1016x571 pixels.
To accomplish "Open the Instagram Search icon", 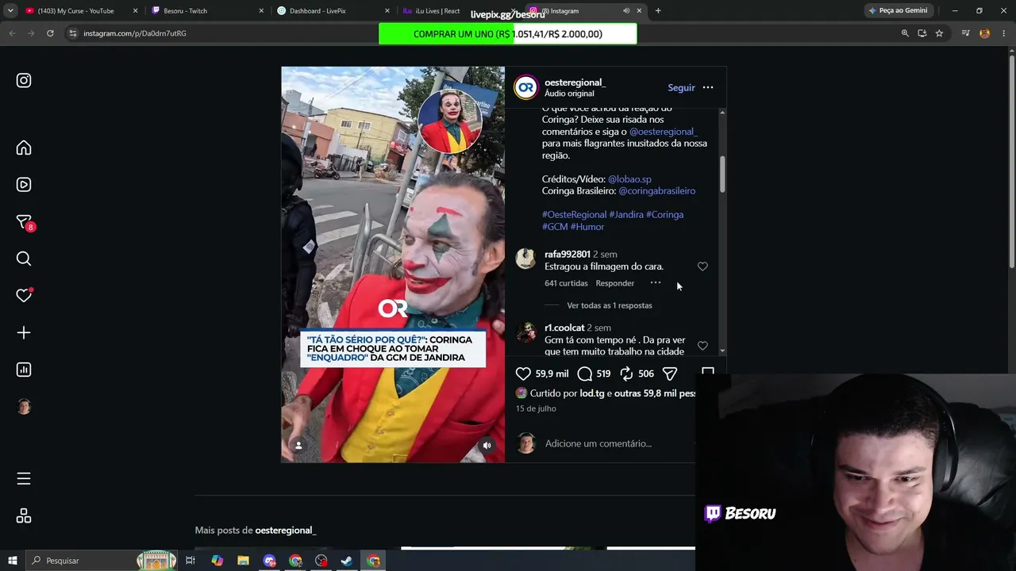I will pos(24,259).
